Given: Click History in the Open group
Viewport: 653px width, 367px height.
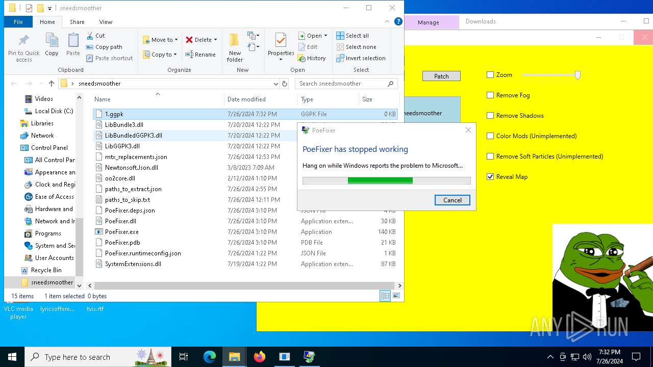Looking at the screenshot, I should [312, 58].
